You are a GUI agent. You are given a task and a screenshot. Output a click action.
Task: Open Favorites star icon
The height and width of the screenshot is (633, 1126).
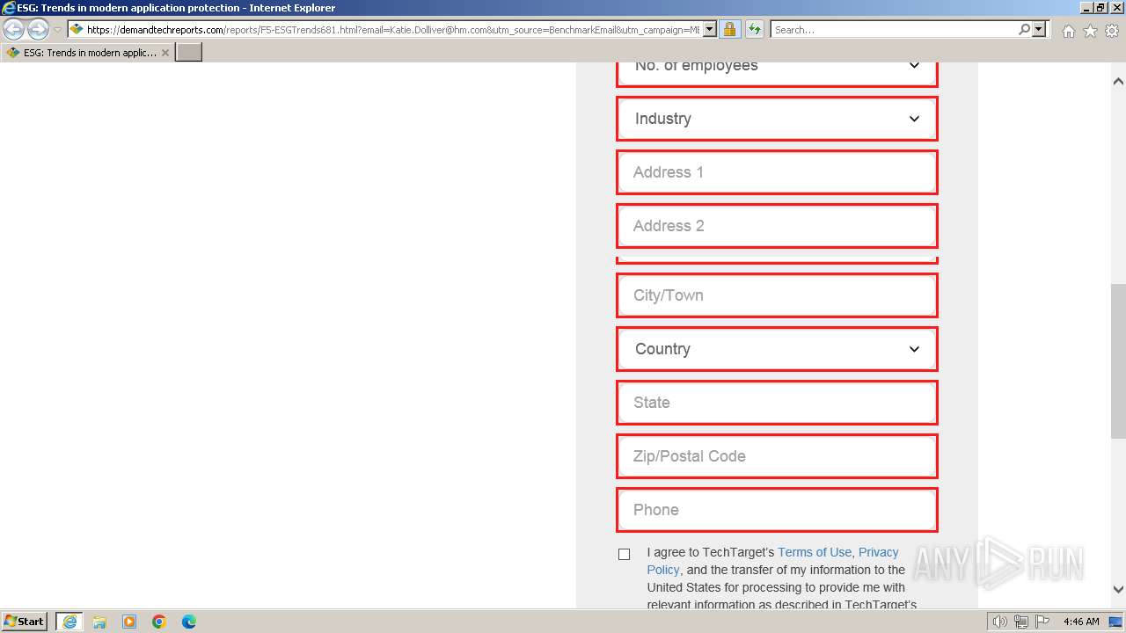click(1090, 31)
